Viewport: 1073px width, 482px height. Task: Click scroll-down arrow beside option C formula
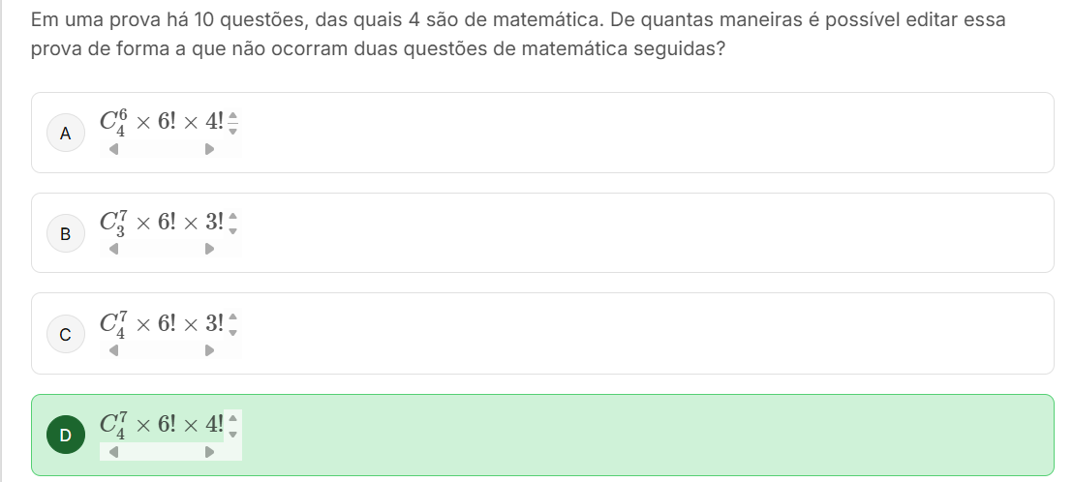pyautogui.click(x=232, y=332)
